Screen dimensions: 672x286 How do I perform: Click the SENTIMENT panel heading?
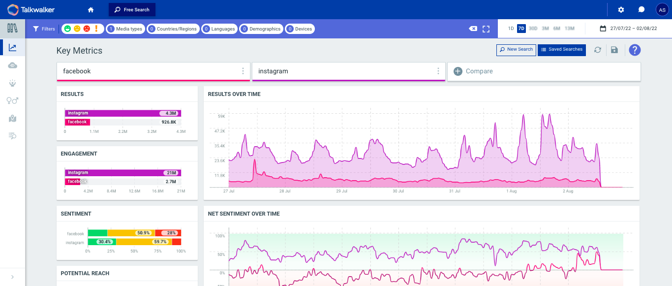pos(76,214)
